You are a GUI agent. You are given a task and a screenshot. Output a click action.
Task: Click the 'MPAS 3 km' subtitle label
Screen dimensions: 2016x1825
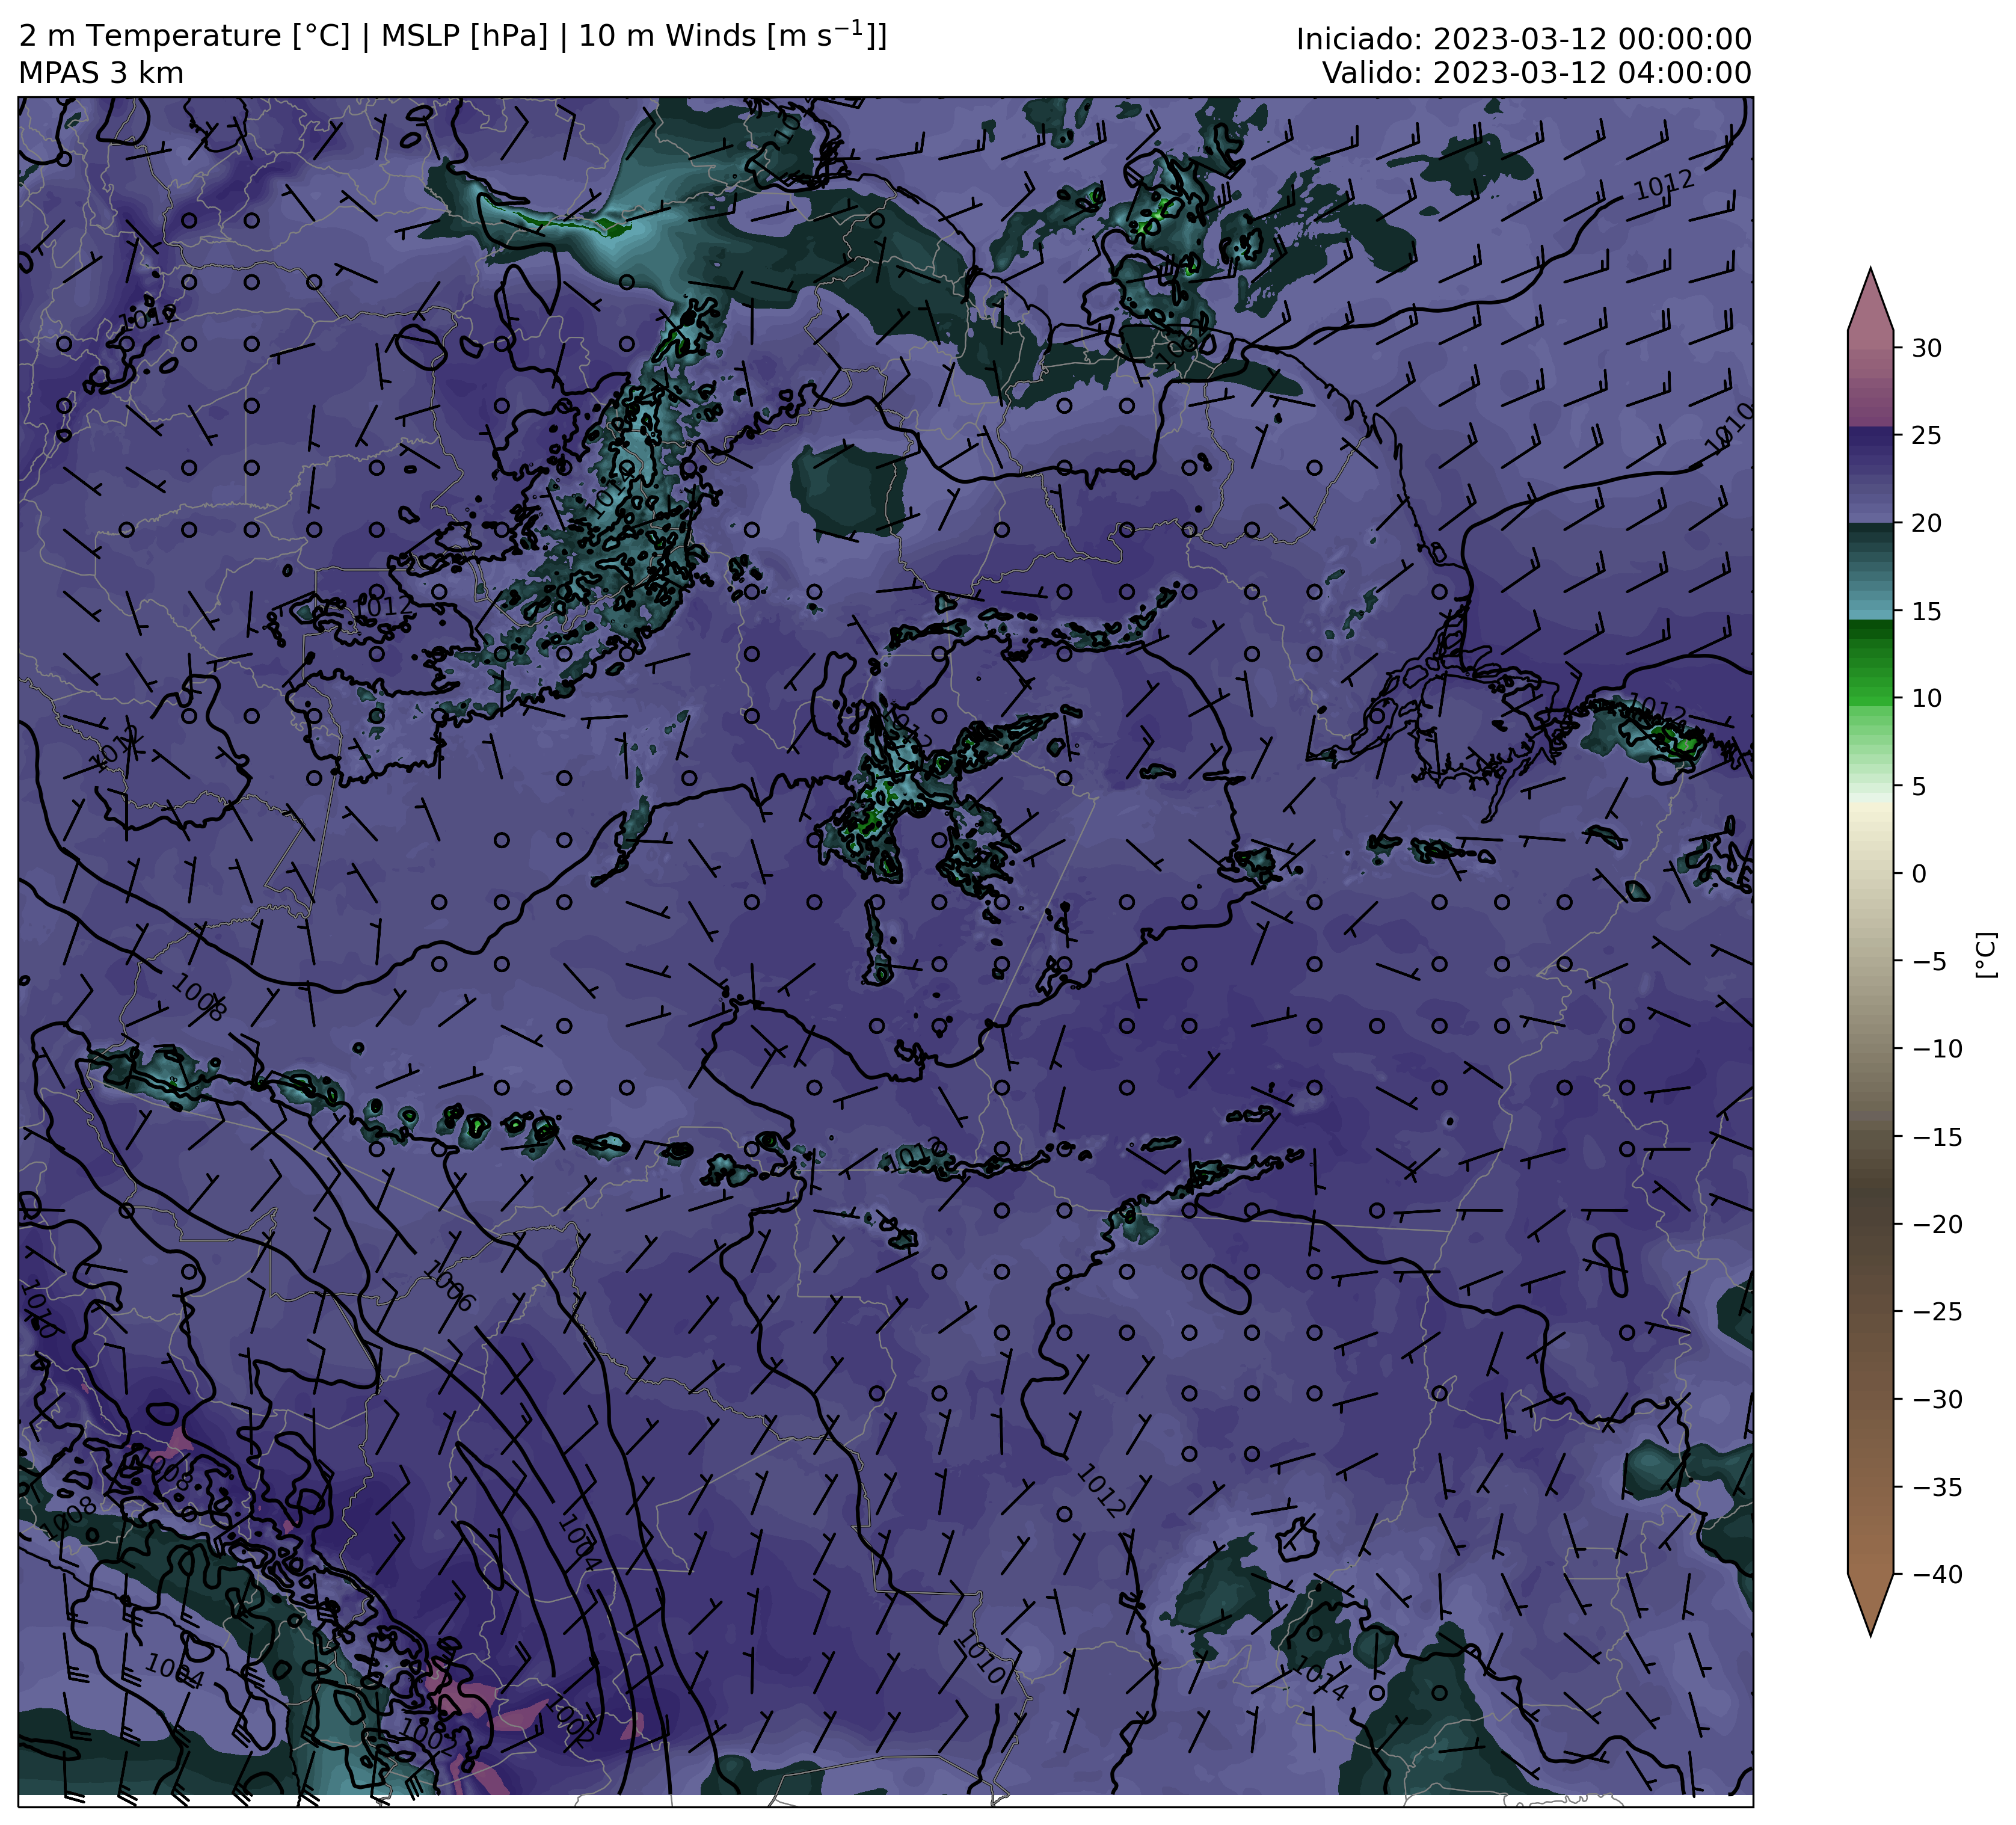(101, 74)
